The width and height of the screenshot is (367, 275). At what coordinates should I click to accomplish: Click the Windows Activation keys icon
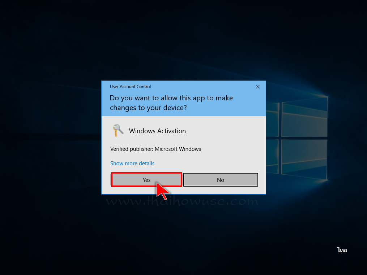[118, 130]
